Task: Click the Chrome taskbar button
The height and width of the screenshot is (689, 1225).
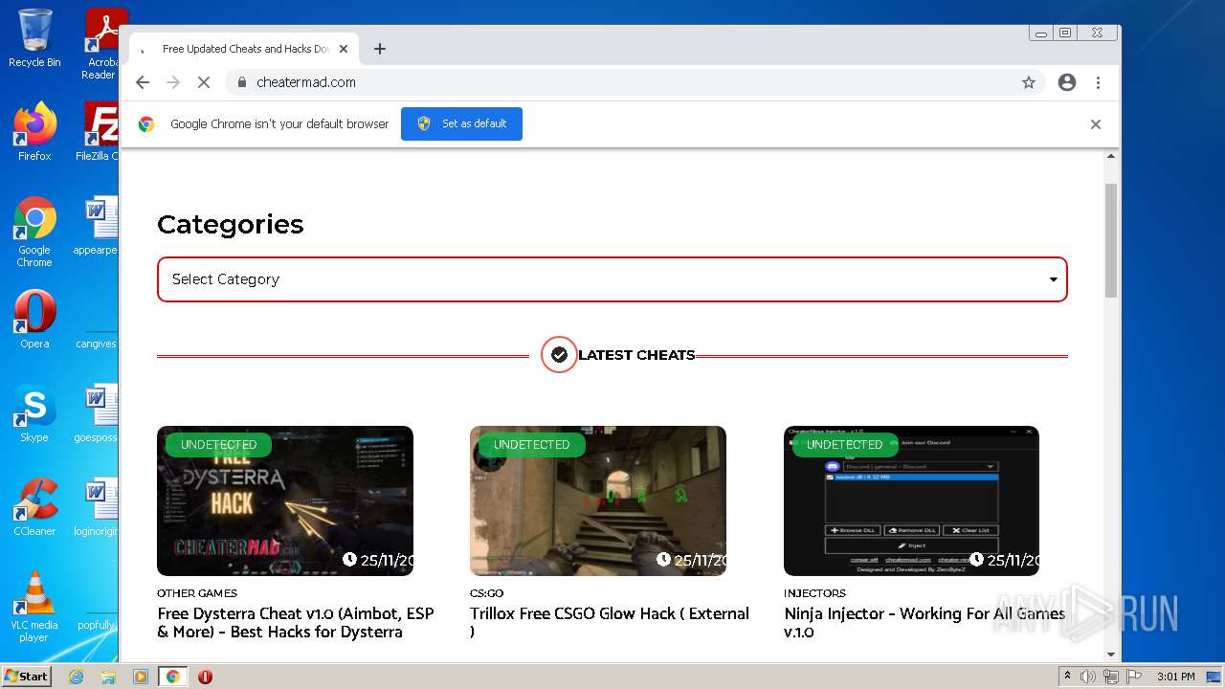Action: click(173, 677)
